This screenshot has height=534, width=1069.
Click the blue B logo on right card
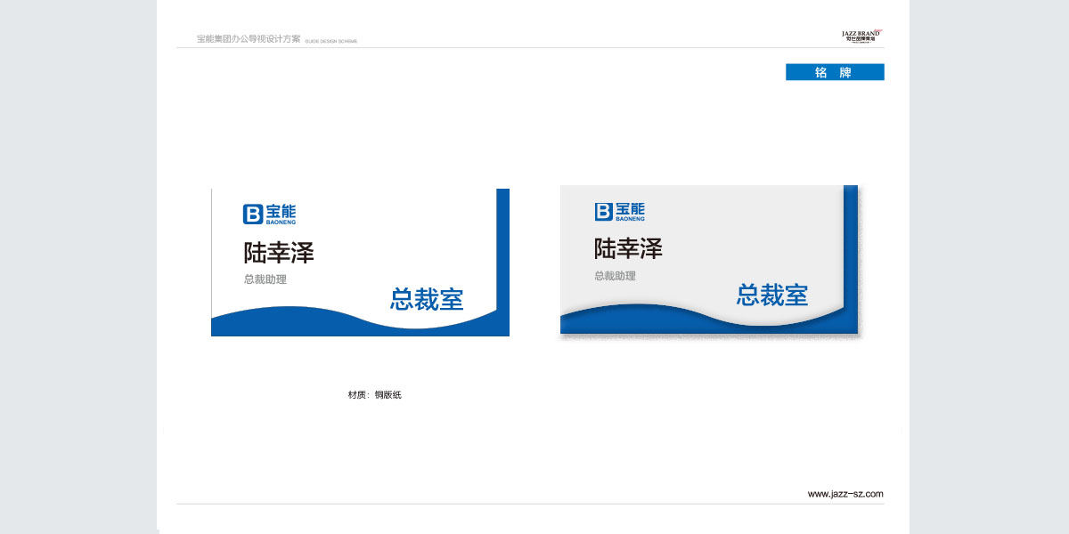coord(603,211)
